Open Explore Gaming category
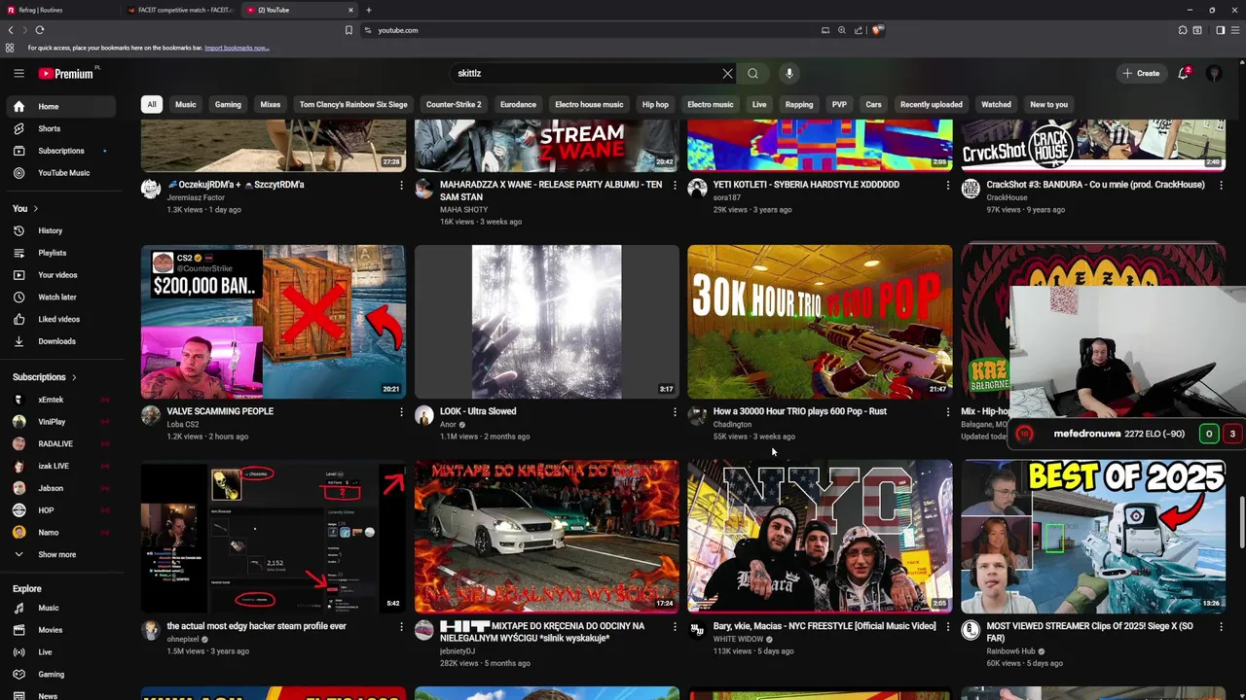1246x700 pixels. pyautogui.click(x=61, y=674)
